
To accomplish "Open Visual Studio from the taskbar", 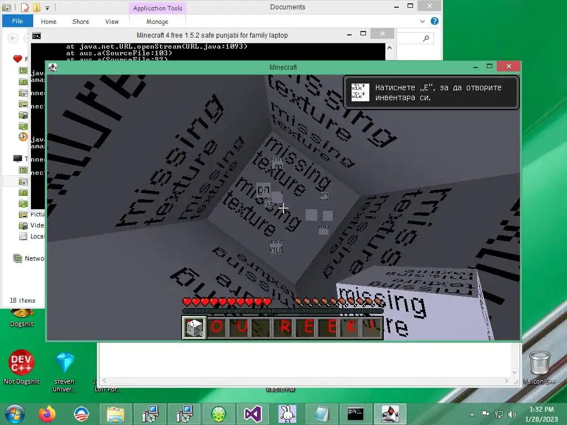I will coord(252,414).
